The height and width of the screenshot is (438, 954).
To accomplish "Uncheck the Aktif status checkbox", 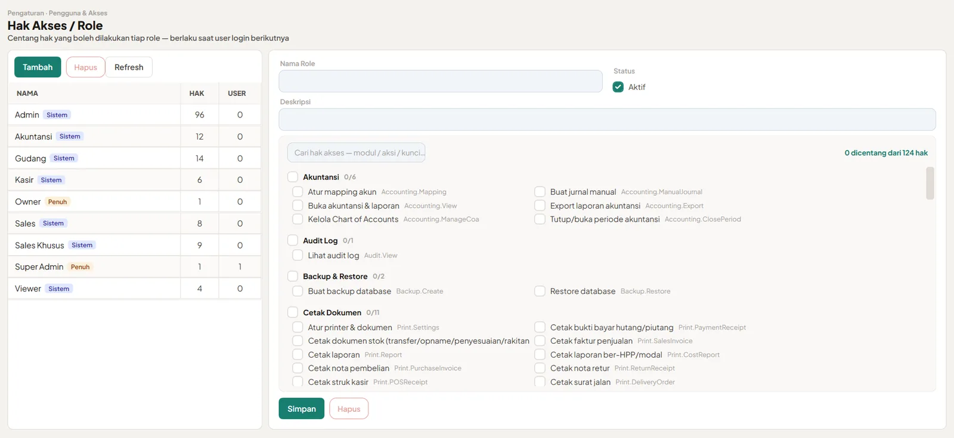I will (x=618, y=87).
